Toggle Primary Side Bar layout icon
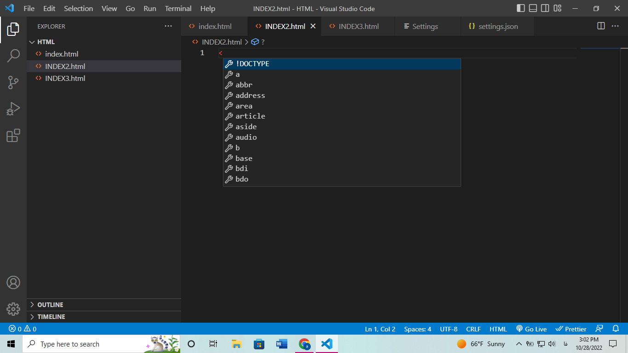The height and width of the screenshot is (353, 628). (x=521, y=8)
